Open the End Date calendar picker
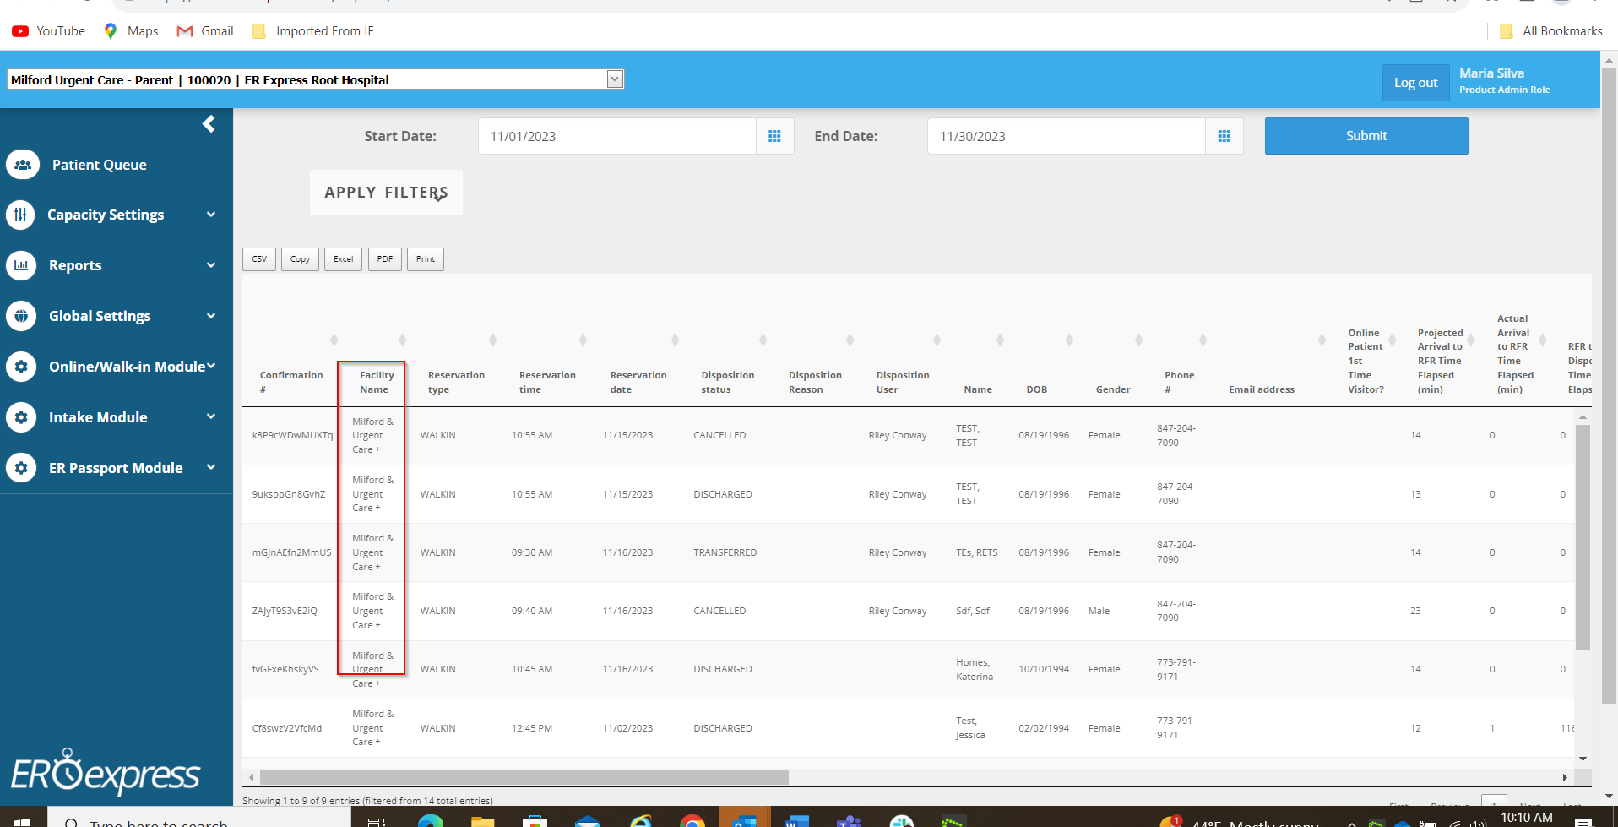Image resolution: width=1618 pixels, height=827 pixels. coord(1224,136)
